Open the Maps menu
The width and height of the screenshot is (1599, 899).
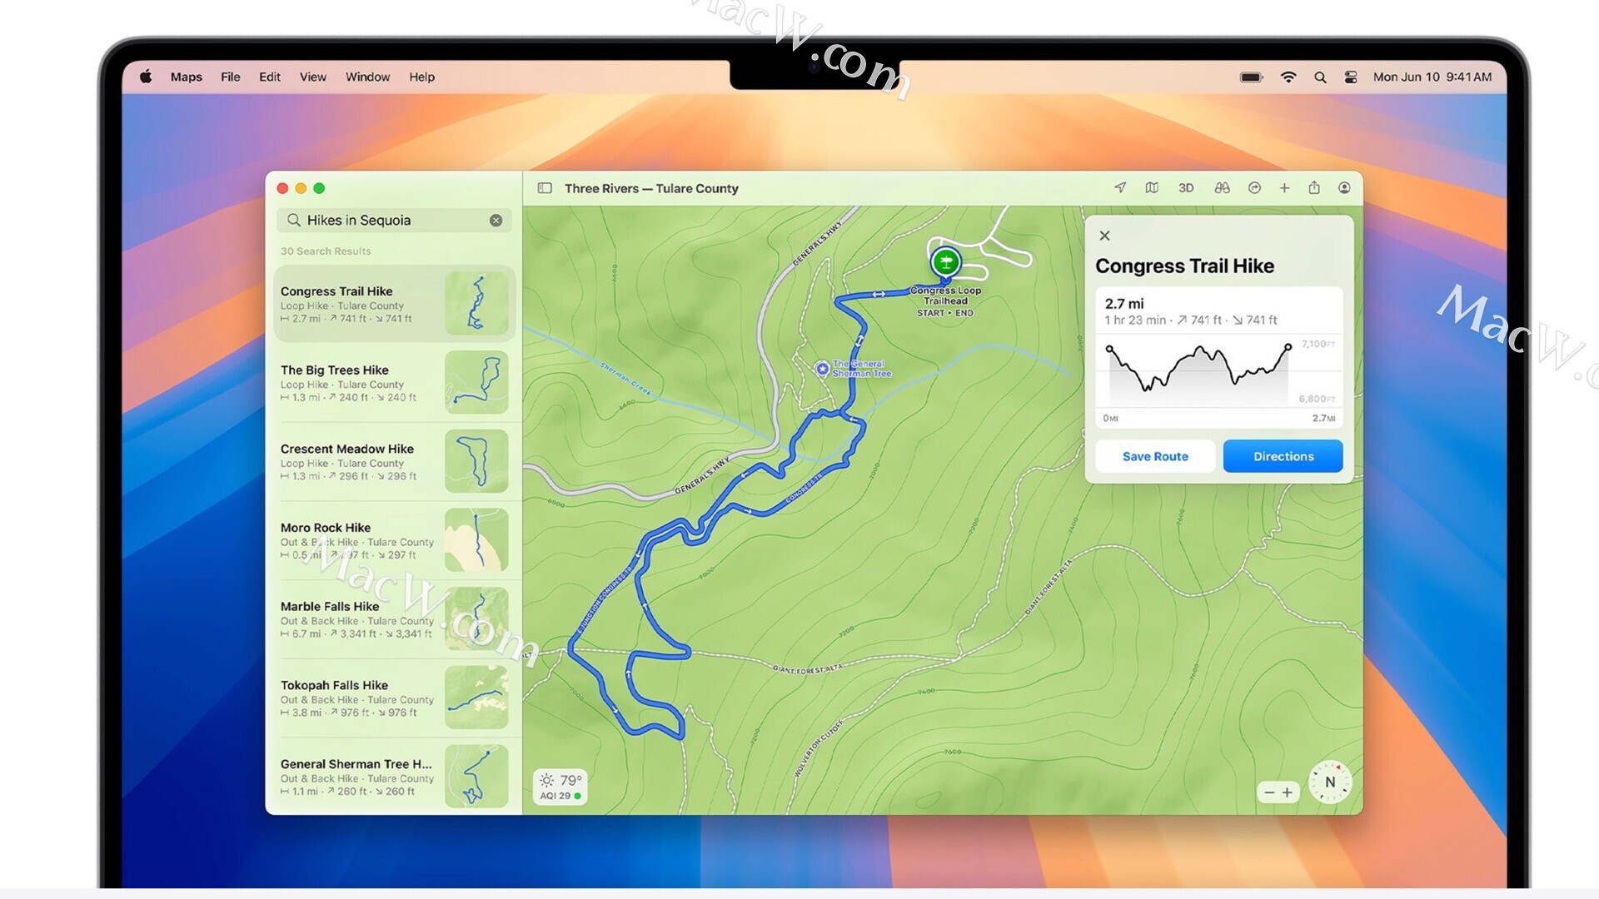coord(187,77)
